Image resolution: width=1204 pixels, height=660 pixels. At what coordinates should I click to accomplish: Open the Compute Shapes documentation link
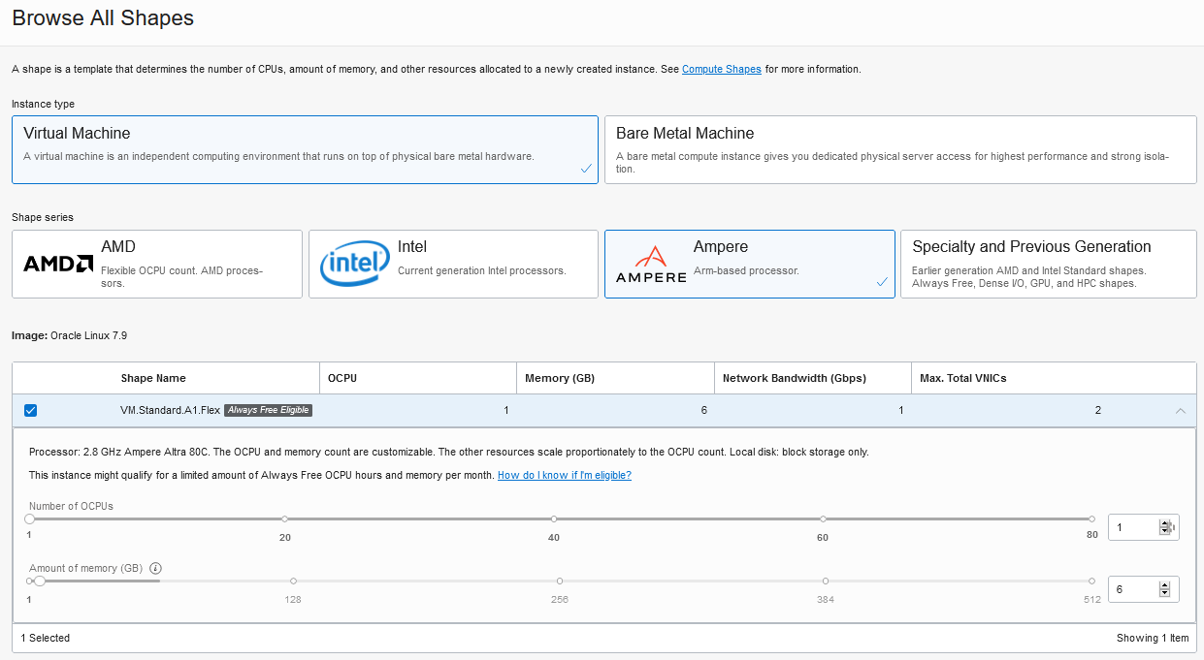coord(721,69)
